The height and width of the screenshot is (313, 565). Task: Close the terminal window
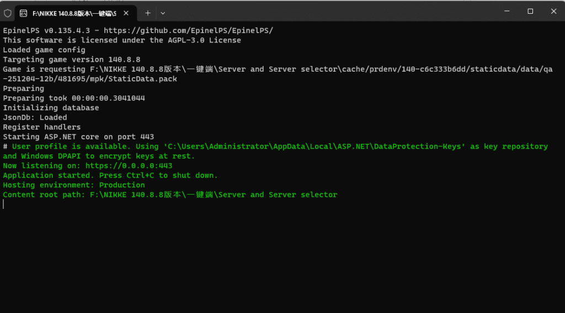click(553, 11)
